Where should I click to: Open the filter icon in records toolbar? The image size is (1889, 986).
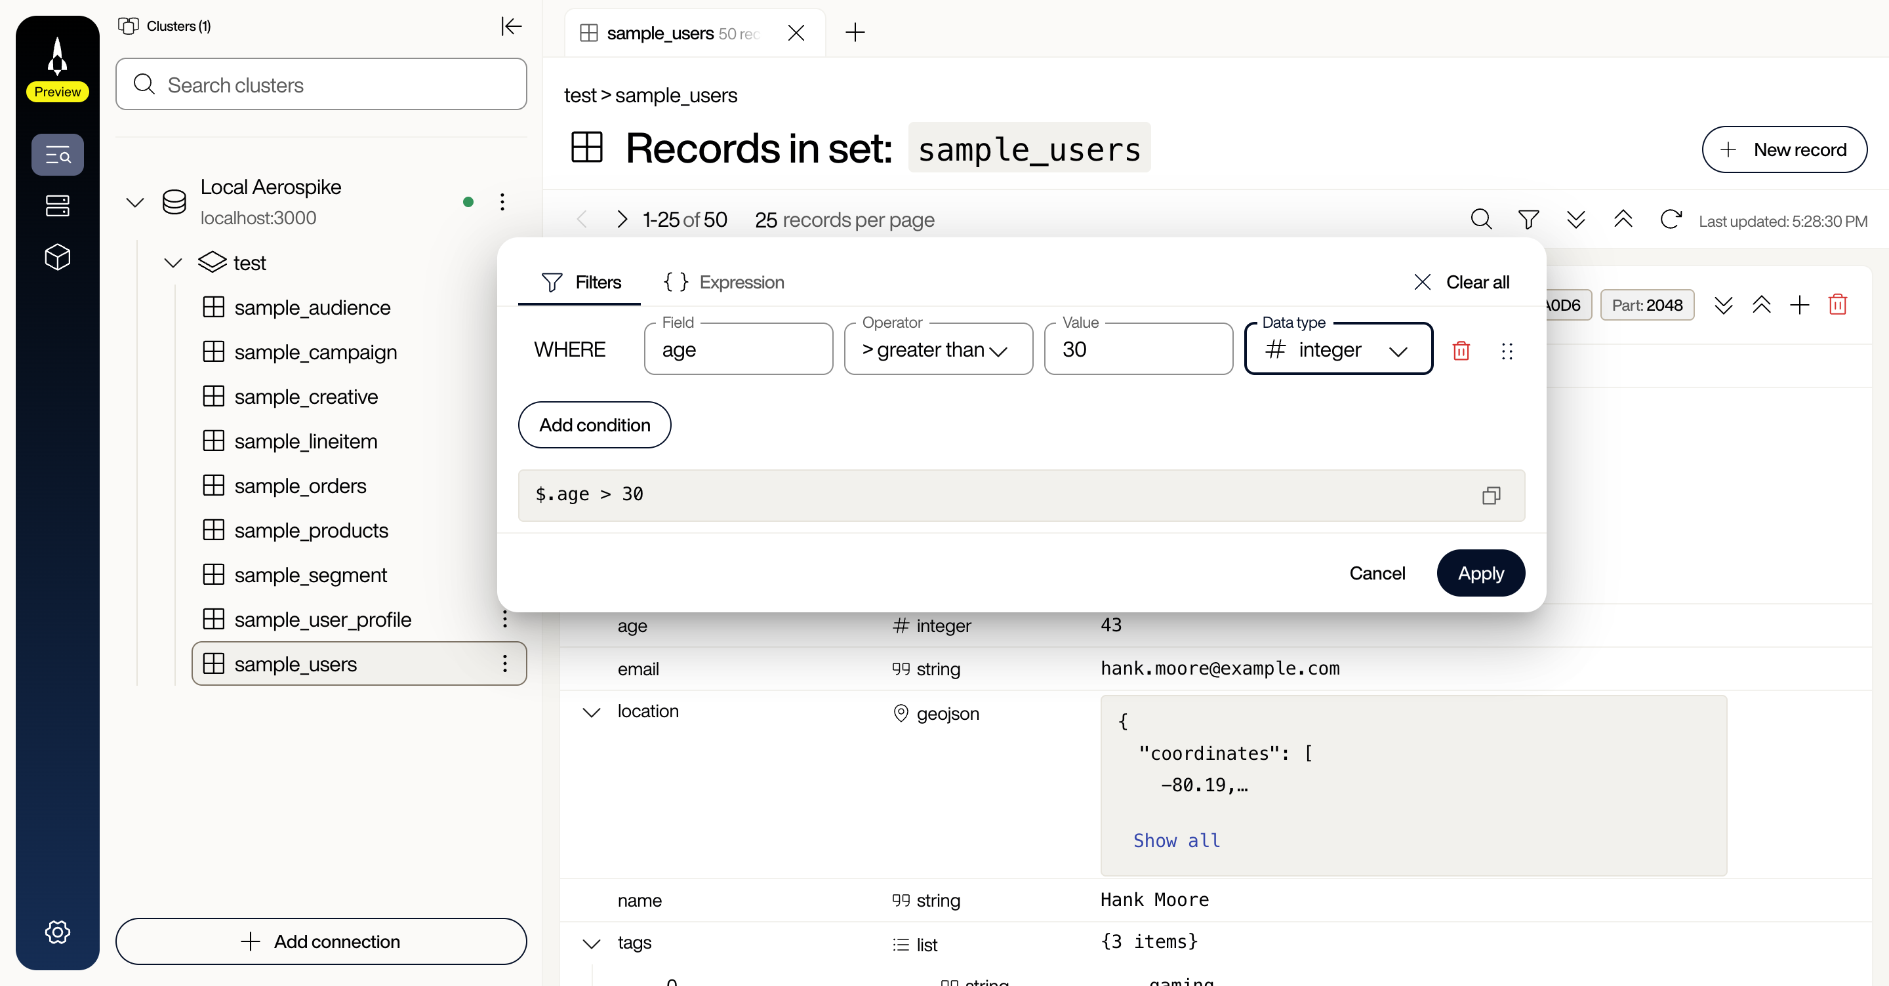[1528, 219]
